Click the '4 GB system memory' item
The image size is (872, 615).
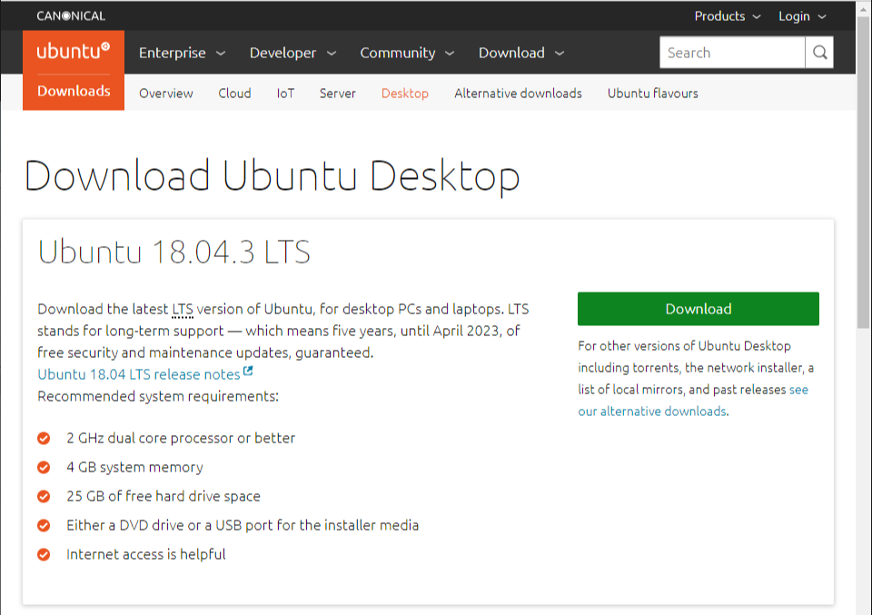pyautogui.click(x=134, y=467)
